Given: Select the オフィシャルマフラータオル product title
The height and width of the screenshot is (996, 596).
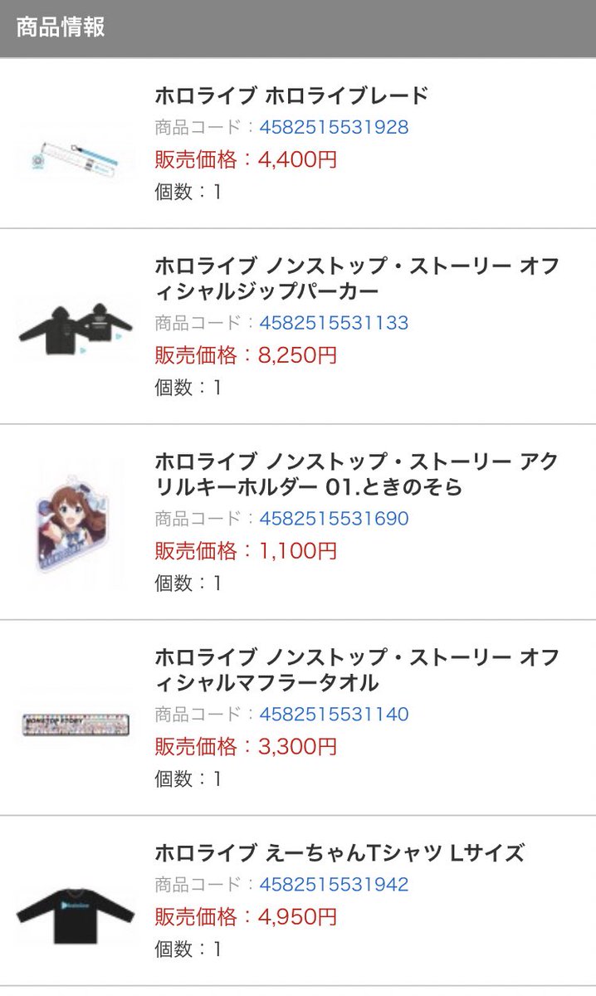Looking at the screenshot, I should 357,671.
